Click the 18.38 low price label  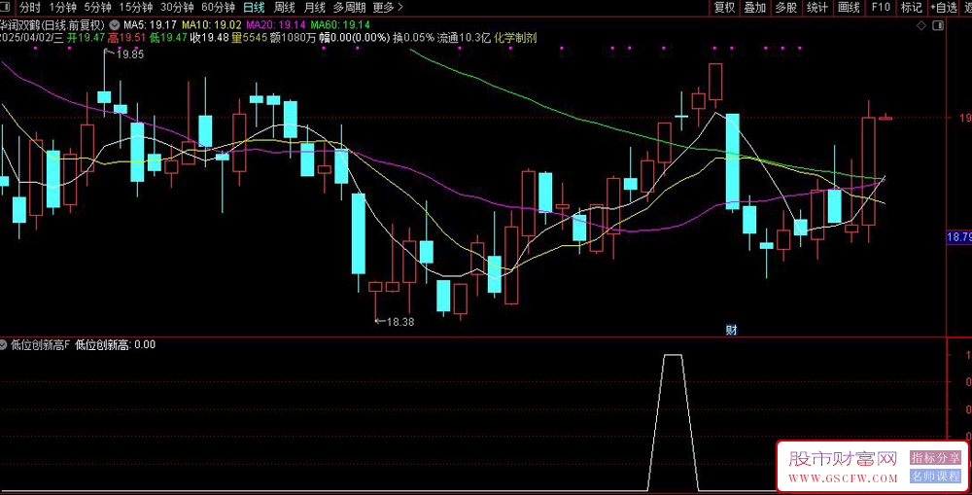click(399, 322)
